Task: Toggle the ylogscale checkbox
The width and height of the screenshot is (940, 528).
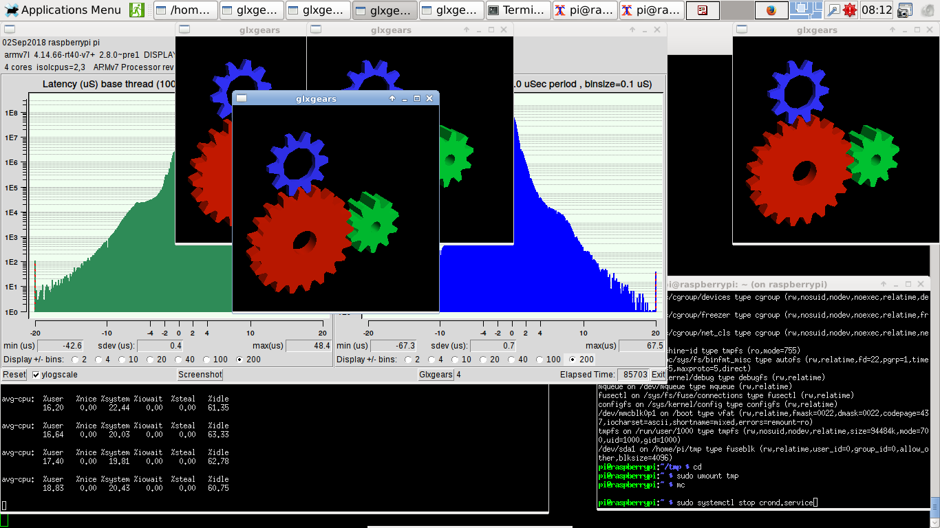Action: (x=34, y=375)
